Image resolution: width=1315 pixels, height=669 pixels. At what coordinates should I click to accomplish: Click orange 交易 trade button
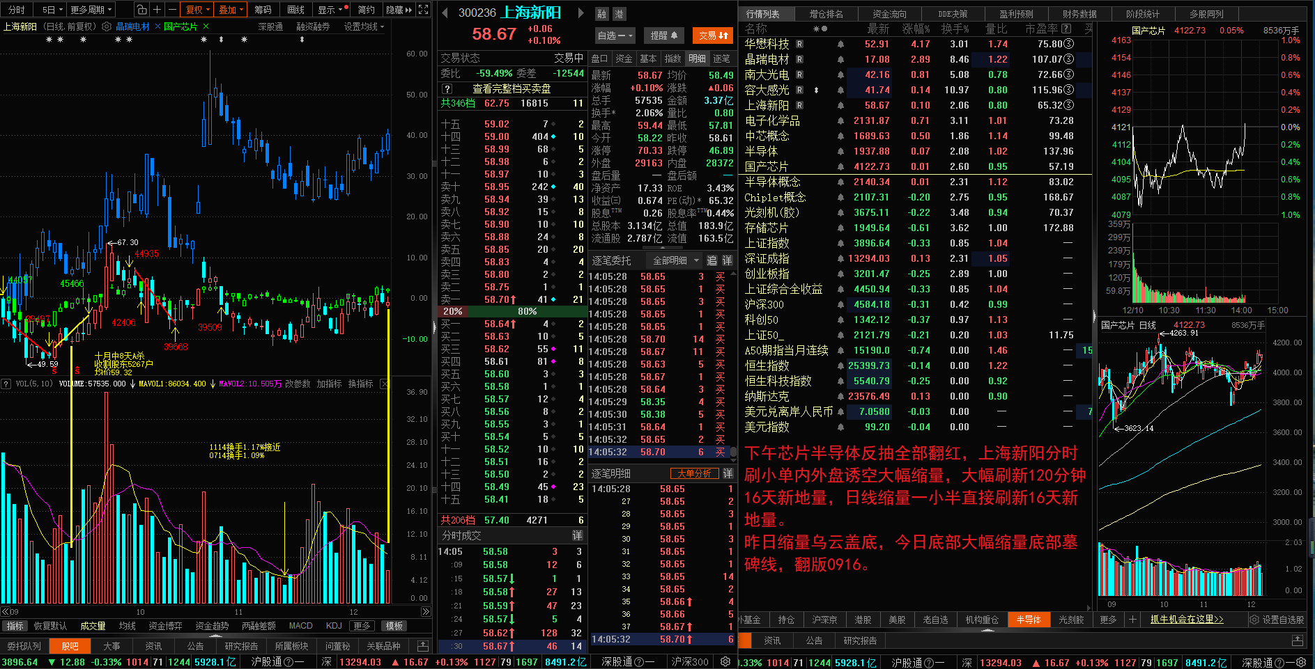[713, 36]
